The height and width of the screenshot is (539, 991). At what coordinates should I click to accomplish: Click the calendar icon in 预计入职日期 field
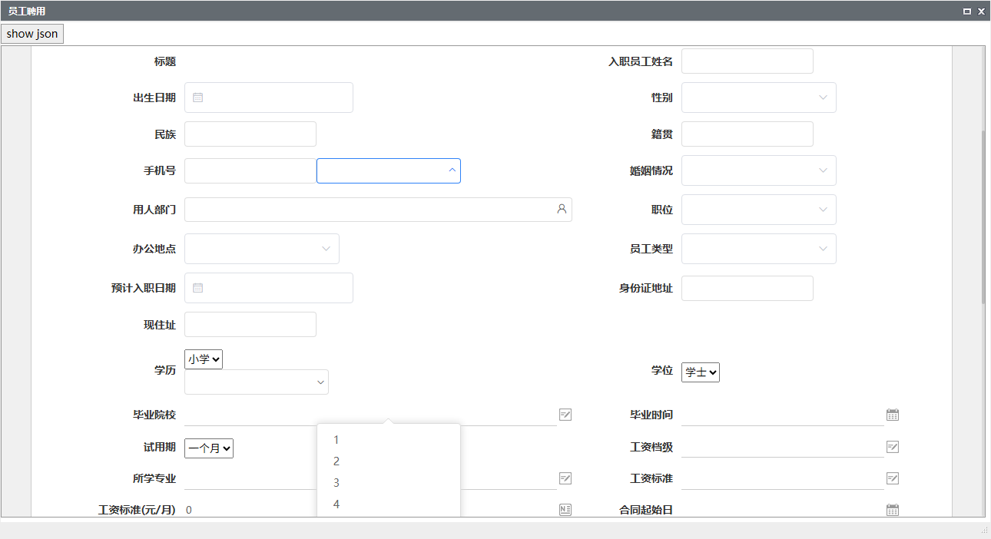pyautogui.click(x=198, y=288)
